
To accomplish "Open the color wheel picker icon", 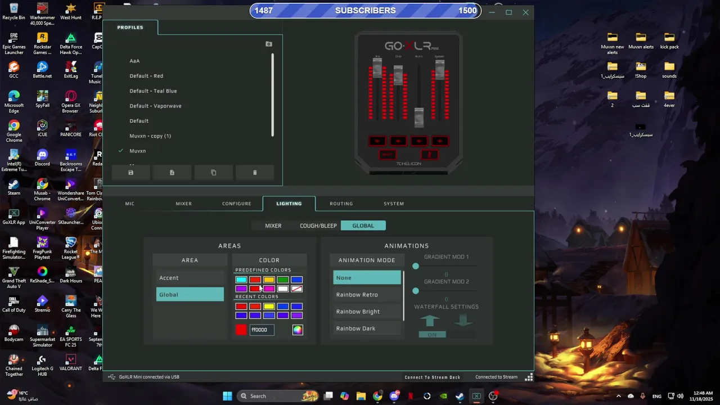I will pos(298,330).
